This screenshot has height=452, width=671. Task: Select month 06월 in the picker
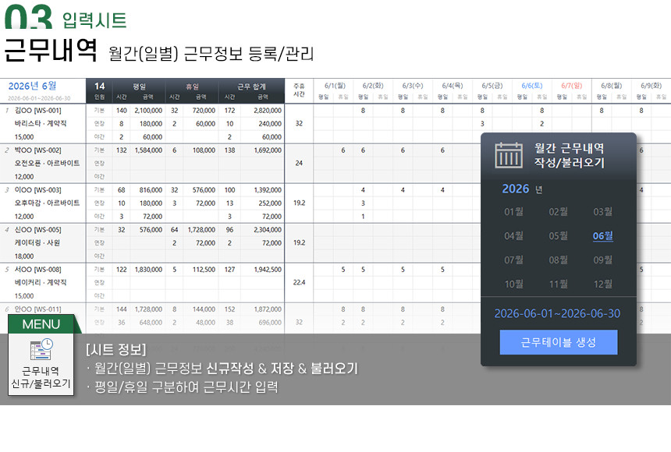pyautogui.click(x=602, y=235)
